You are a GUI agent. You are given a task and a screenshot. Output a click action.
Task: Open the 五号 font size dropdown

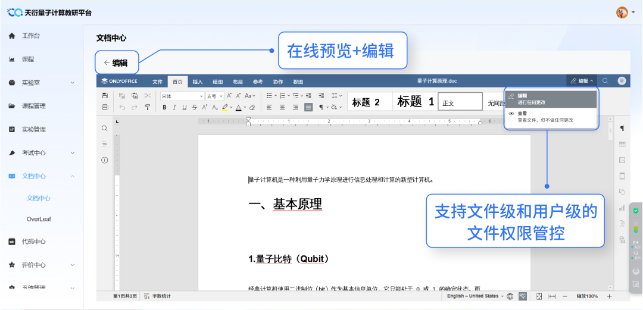pos(215,96)
